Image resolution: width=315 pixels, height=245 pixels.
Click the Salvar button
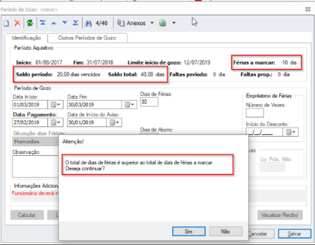[294, 234]
